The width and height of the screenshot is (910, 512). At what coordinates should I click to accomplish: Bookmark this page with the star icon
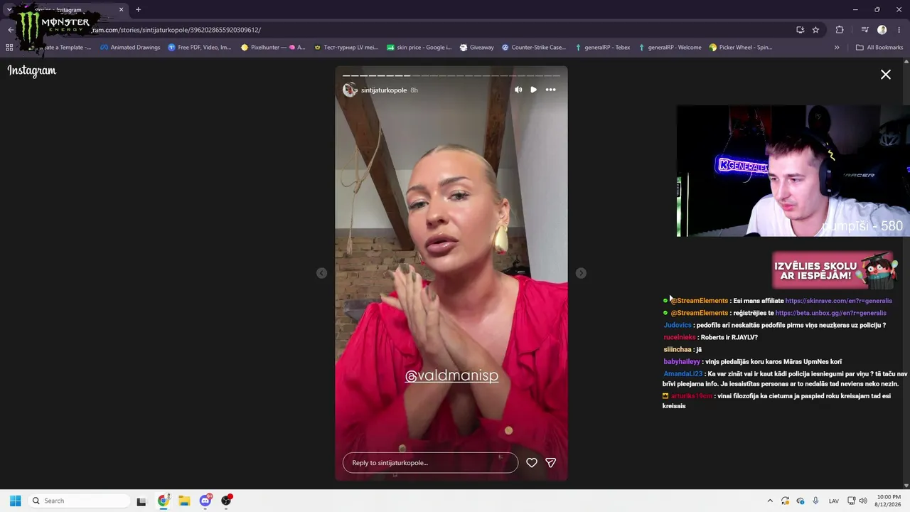point(815,30)
